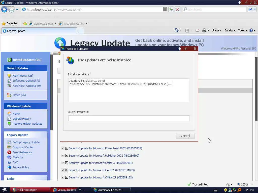This screenshot has height=193, width=258.
Task: Click the Home icon in the command bar
Action: click(x=177, y=30)
